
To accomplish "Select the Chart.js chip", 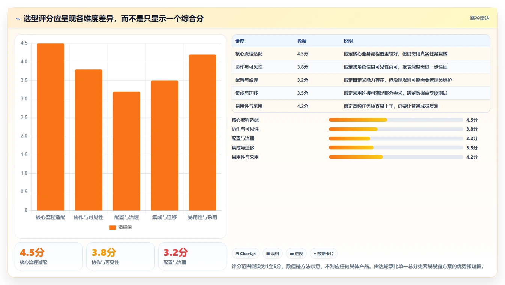I will [x=246, y=254].
